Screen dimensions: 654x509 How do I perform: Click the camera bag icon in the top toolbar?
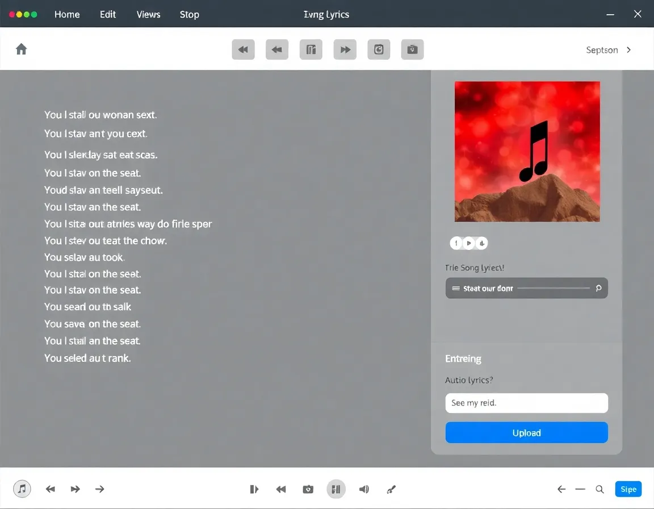click(413, 49)
